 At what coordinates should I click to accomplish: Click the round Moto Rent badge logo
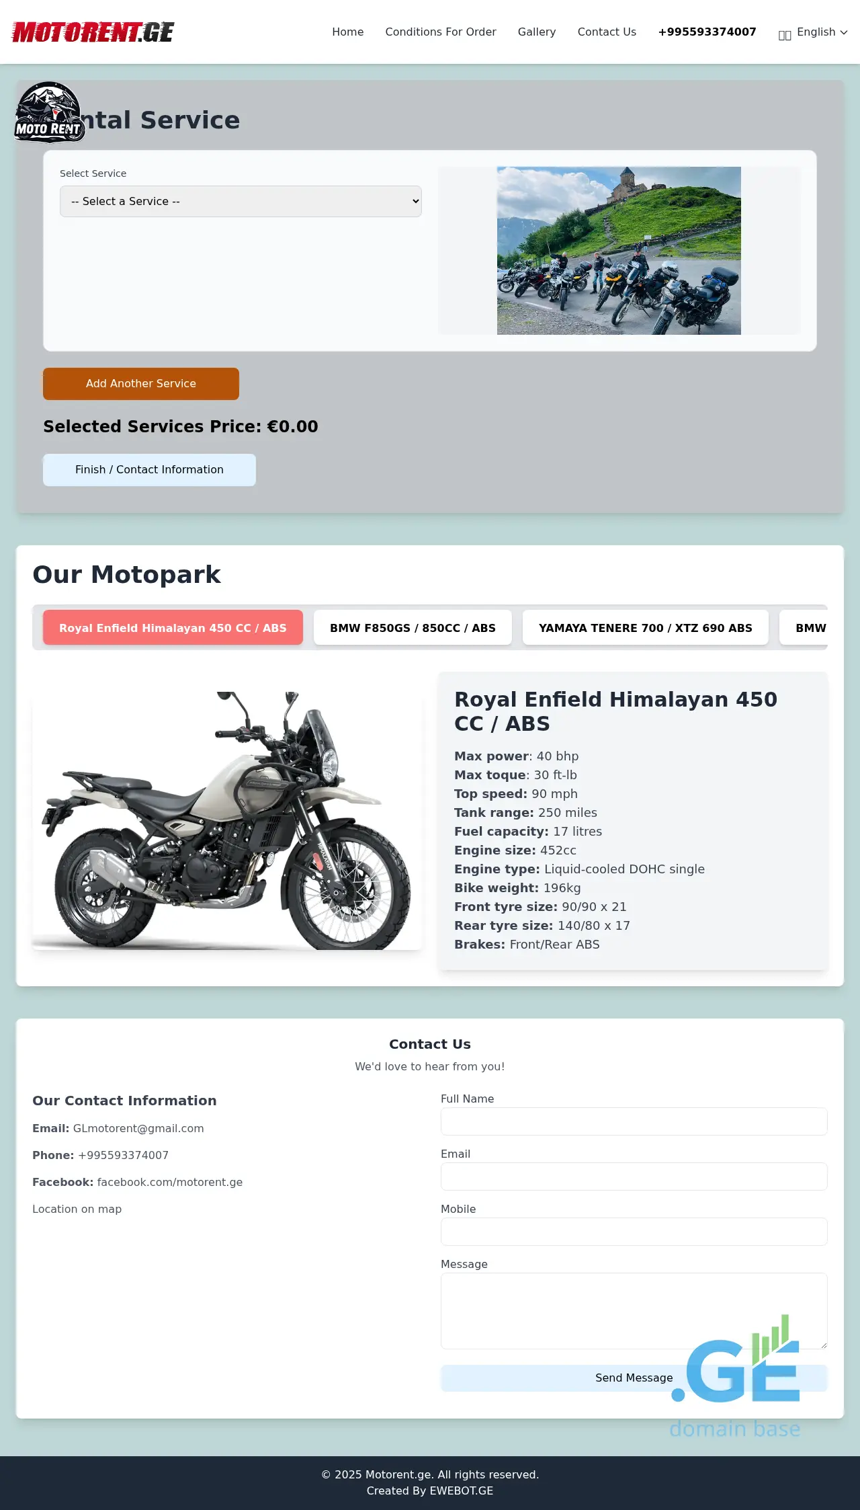click(x=50, y=112)
